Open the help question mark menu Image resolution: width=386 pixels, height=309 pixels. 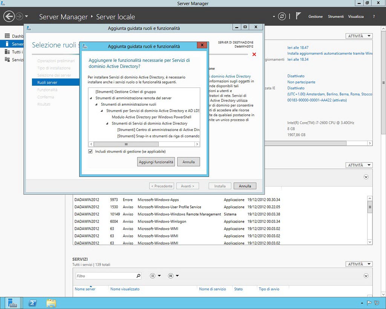pos(374,17)
